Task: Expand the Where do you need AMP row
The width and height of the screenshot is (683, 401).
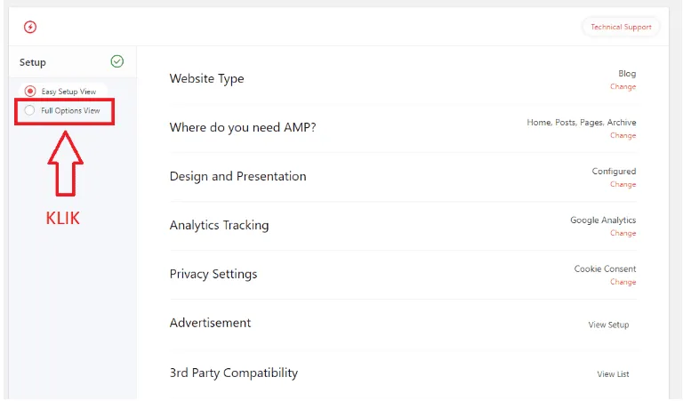Action: coord(243,127)
